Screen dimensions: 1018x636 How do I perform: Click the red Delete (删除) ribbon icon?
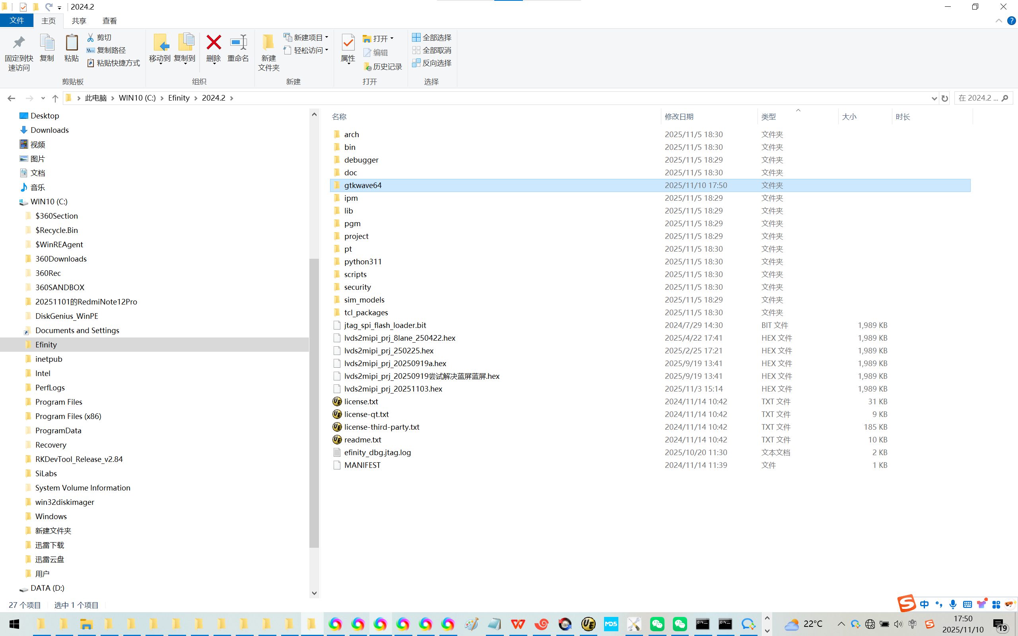[x=214, y=43]
